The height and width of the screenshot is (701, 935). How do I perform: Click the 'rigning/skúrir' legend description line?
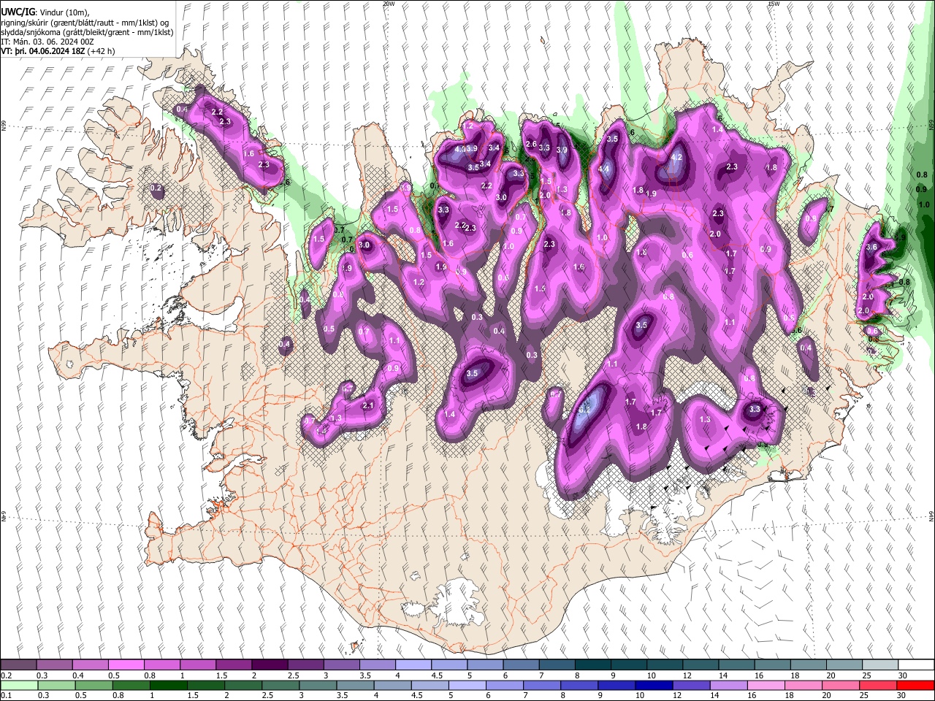click(86, 23)
